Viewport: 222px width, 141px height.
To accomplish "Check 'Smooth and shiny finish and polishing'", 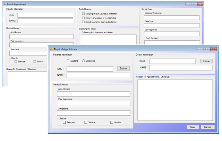I will (x=83, y=22).
